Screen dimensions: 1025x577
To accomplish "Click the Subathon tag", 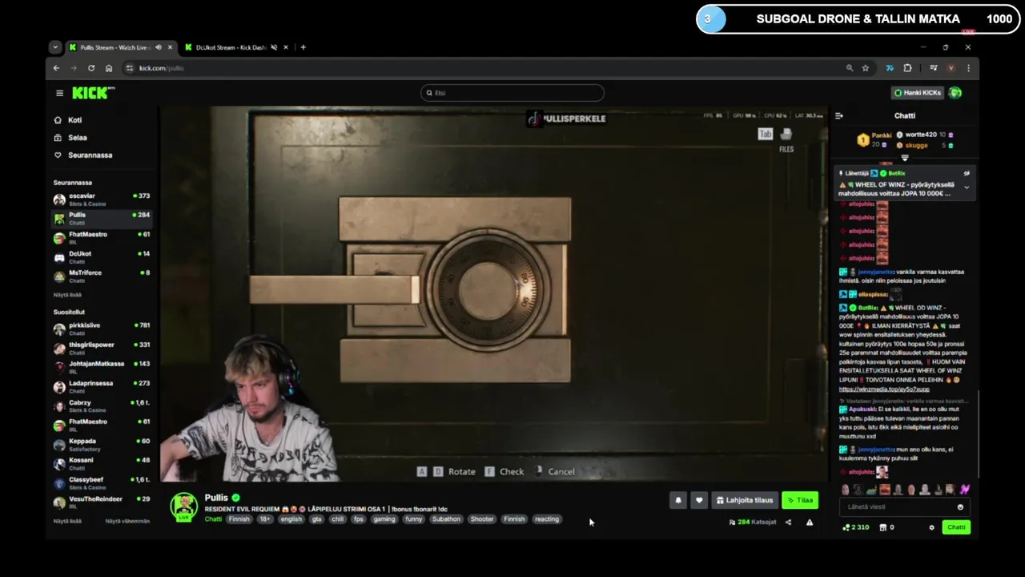I will (x=446, y=519).
